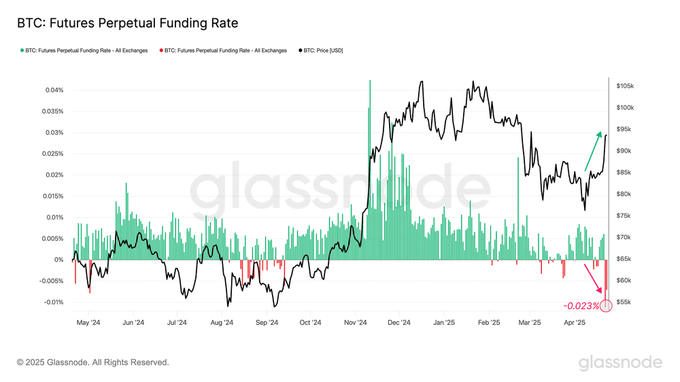Image resolution: width=680 pixels, height=382 pixels.
Task: Click the $55k right axis label
Action: point(624,302)
